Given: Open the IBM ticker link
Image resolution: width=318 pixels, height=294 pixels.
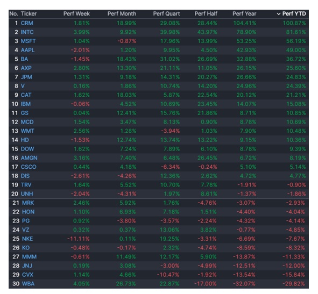Looking at the screenshot, I should (26, 104).
